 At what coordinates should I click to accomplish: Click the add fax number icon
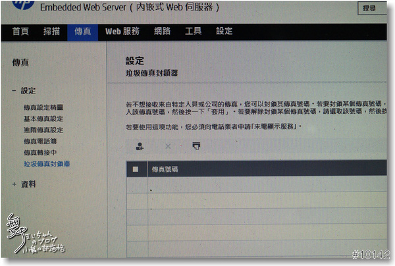(x=140, y=146)
